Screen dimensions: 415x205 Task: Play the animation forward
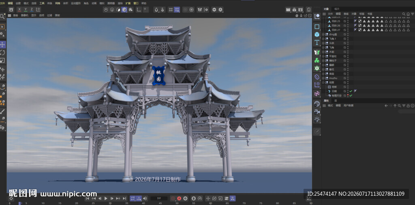pos(106,199)
